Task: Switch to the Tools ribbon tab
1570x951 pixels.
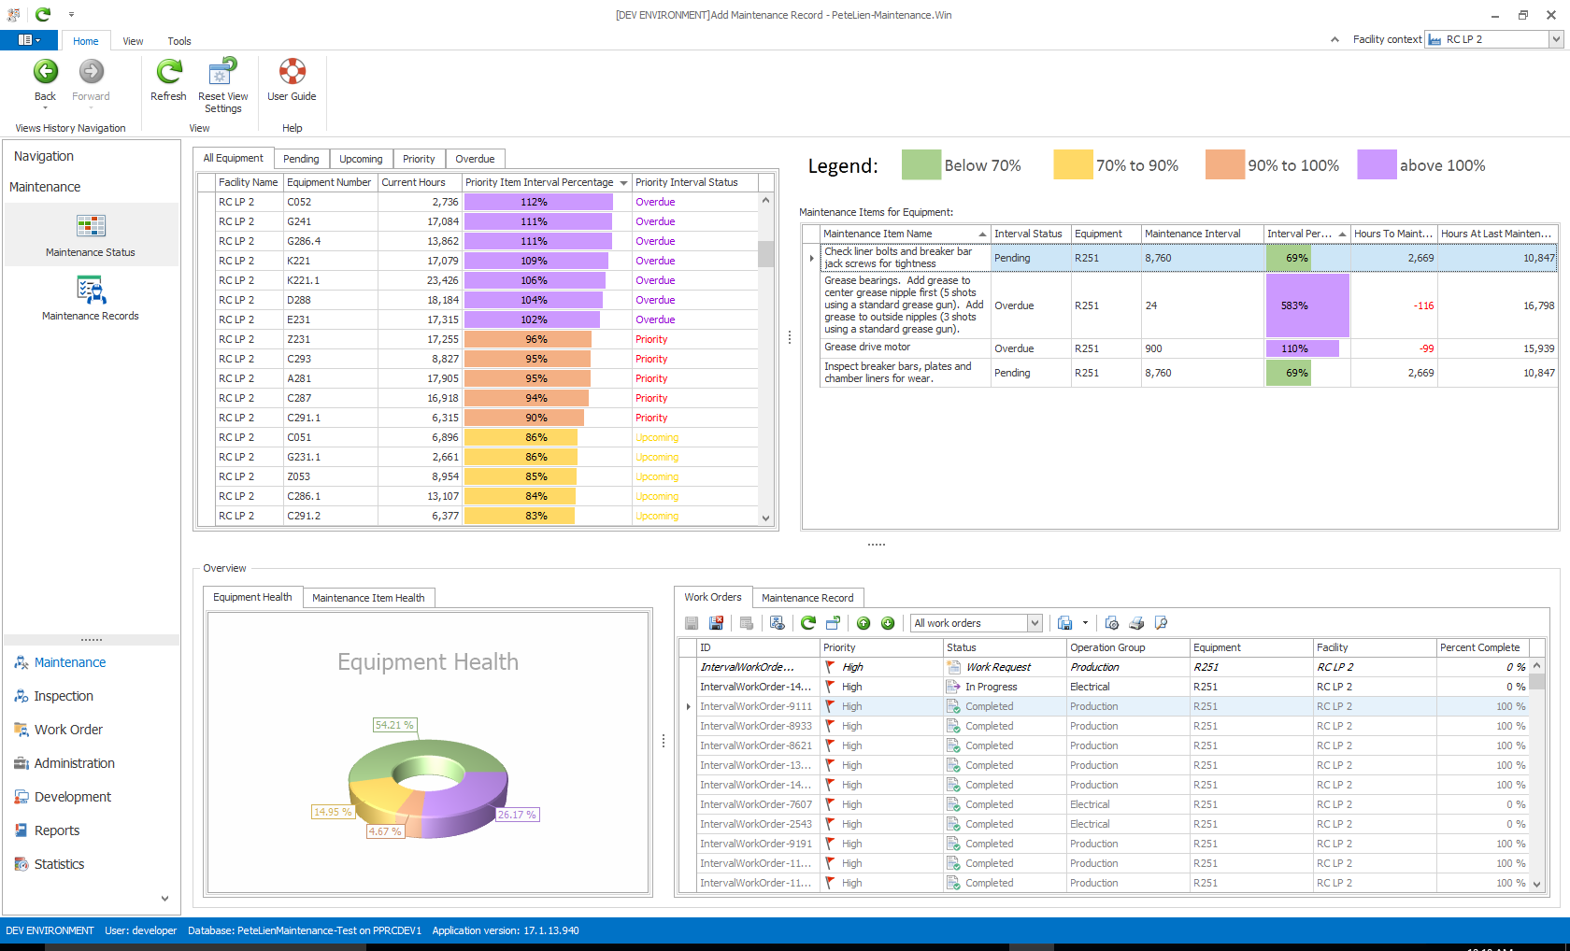Action: 179,41
